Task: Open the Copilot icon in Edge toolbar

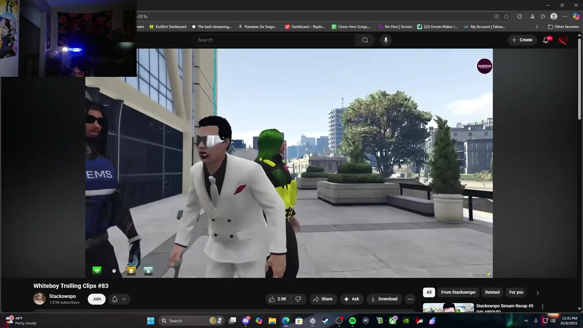Action: [x=576, y=16]
